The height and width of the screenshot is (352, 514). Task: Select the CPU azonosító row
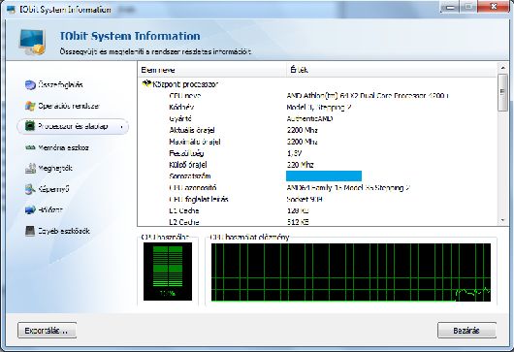coord(317,187)
